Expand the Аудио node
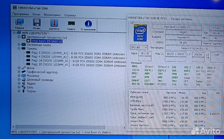224x139 pixels. (x=19, y=83)
